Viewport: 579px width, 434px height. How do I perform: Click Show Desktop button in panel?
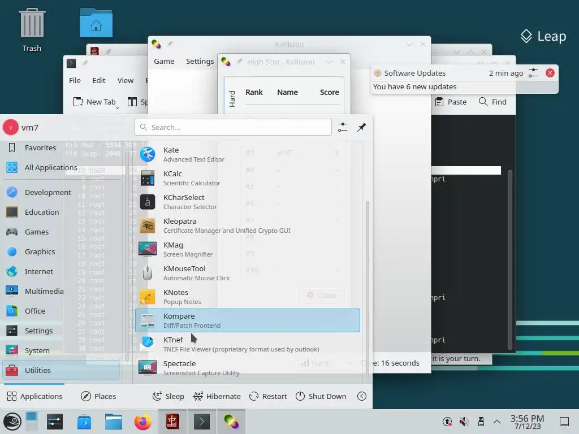pos(564,422)
